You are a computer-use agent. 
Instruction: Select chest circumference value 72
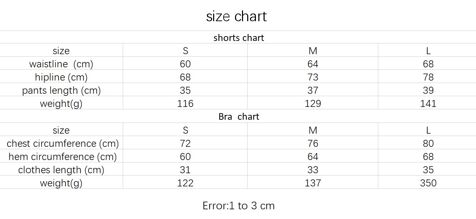(x=185, y=143)
